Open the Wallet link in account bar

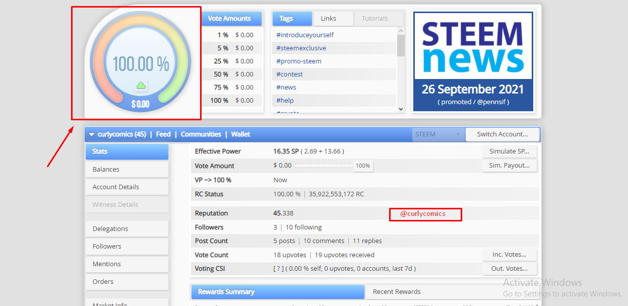click(x=241, y=134)
